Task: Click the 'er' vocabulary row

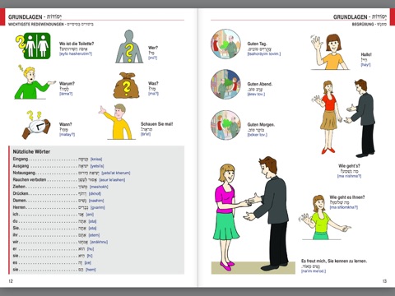Action: point(53,249)
